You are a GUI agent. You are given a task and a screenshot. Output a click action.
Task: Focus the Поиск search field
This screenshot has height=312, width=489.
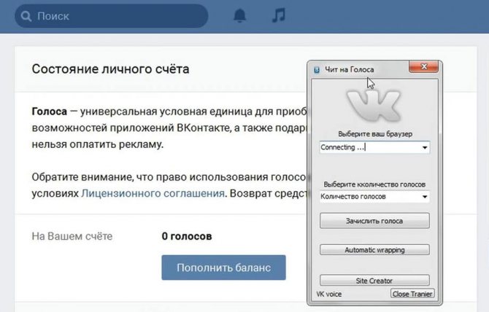112,16
